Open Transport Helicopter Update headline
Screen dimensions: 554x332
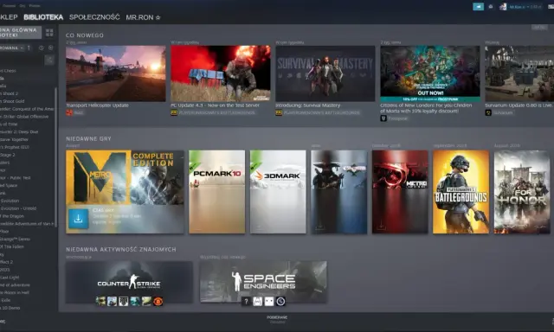pos(97,105)
